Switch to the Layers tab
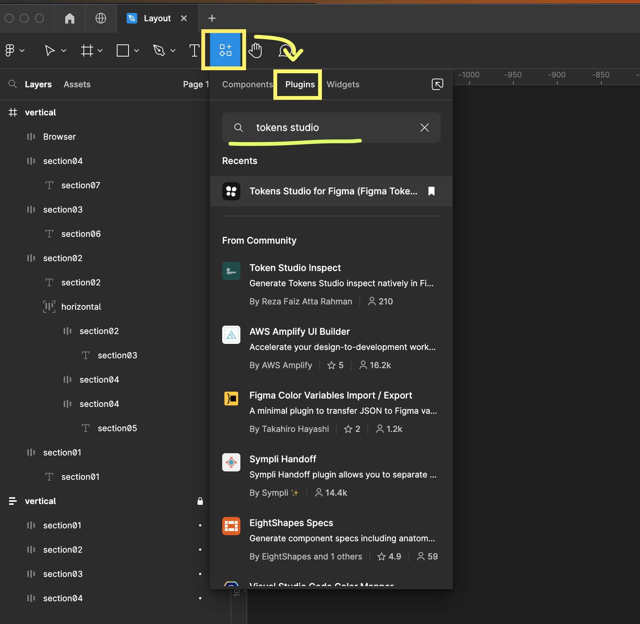This screenshot has width=640, height=624. (x=38, y=84)
